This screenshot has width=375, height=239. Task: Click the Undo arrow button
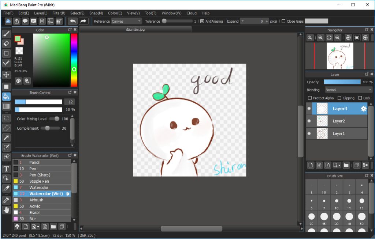[73, 21]
